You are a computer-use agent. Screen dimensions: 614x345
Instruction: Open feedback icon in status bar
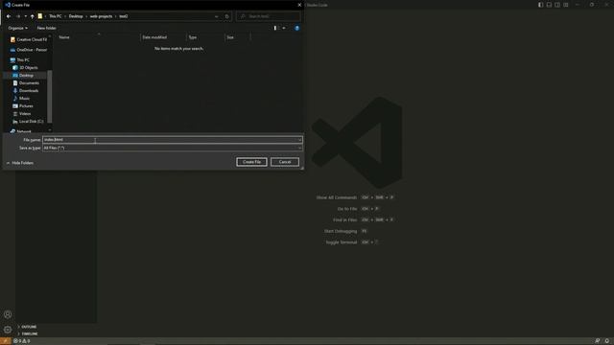click(x=597, y=341)
